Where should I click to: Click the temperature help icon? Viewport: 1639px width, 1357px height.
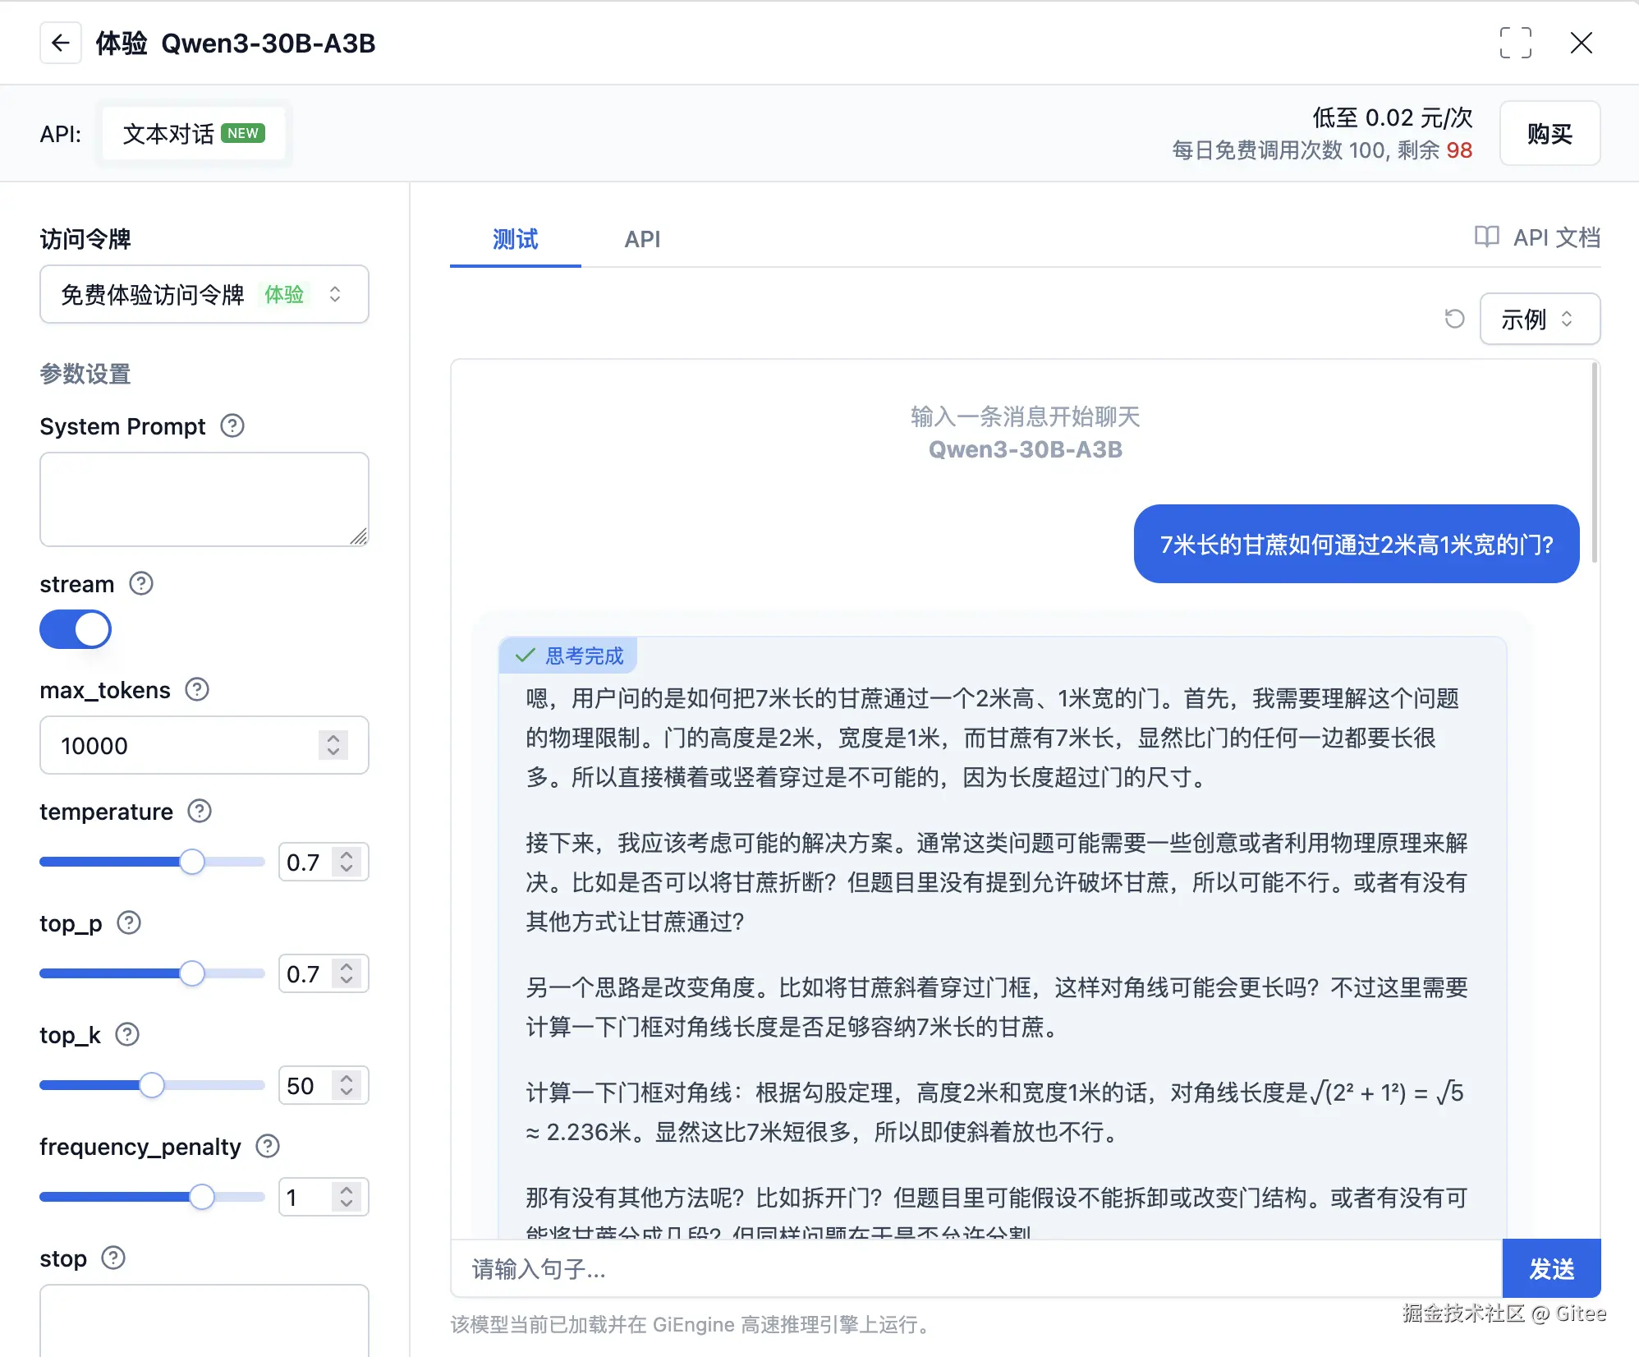click(200, 811)
